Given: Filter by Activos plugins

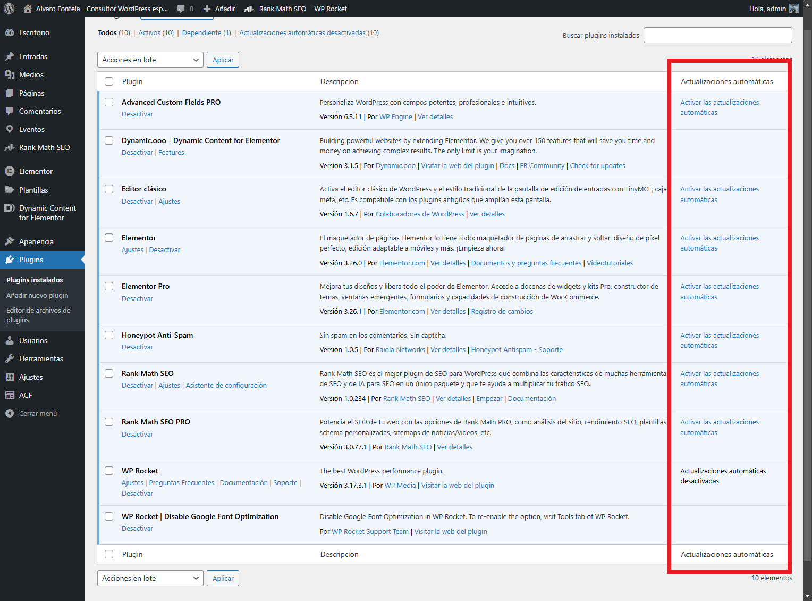Looking at the screenshot, I should tap(149, 32).
